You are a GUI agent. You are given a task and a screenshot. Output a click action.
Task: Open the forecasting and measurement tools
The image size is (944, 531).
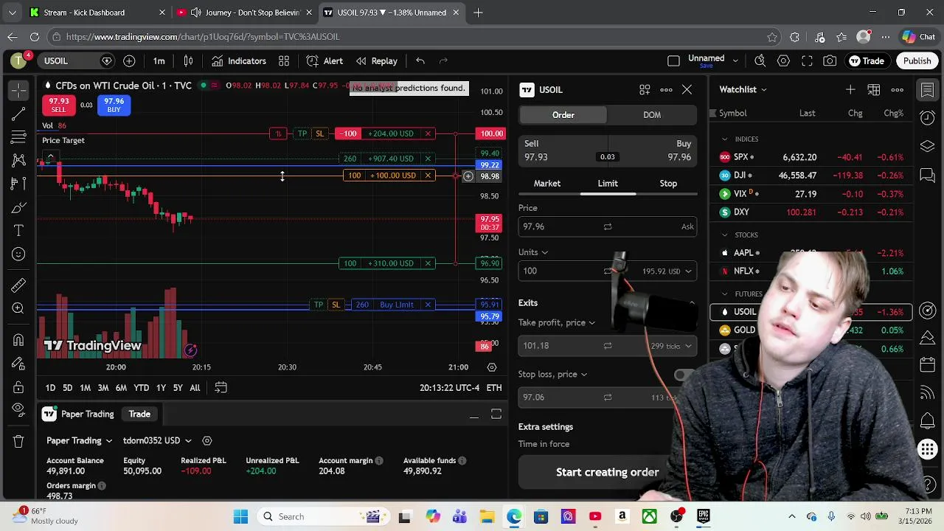pos(18,184)
